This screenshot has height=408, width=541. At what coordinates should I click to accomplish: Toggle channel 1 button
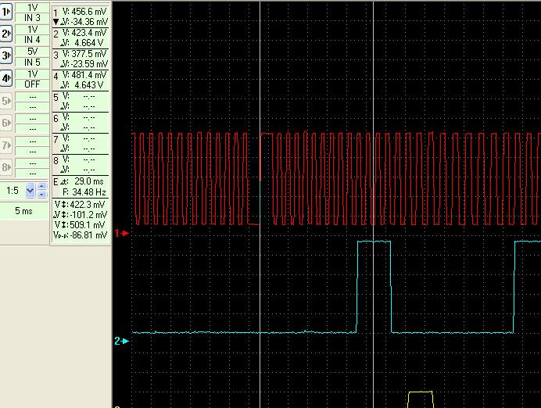tap(6, 12)
